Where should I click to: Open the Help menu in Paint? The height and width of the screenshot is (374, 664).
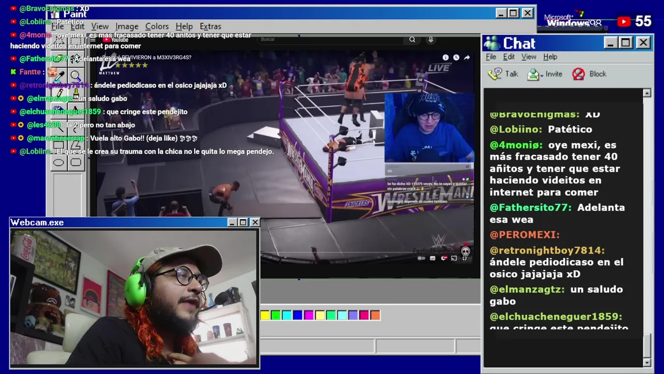184,26
